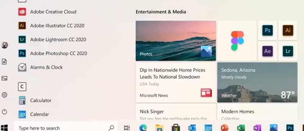
Task: Open Settings gear in Start sidebar
Action: pos(4,95)
